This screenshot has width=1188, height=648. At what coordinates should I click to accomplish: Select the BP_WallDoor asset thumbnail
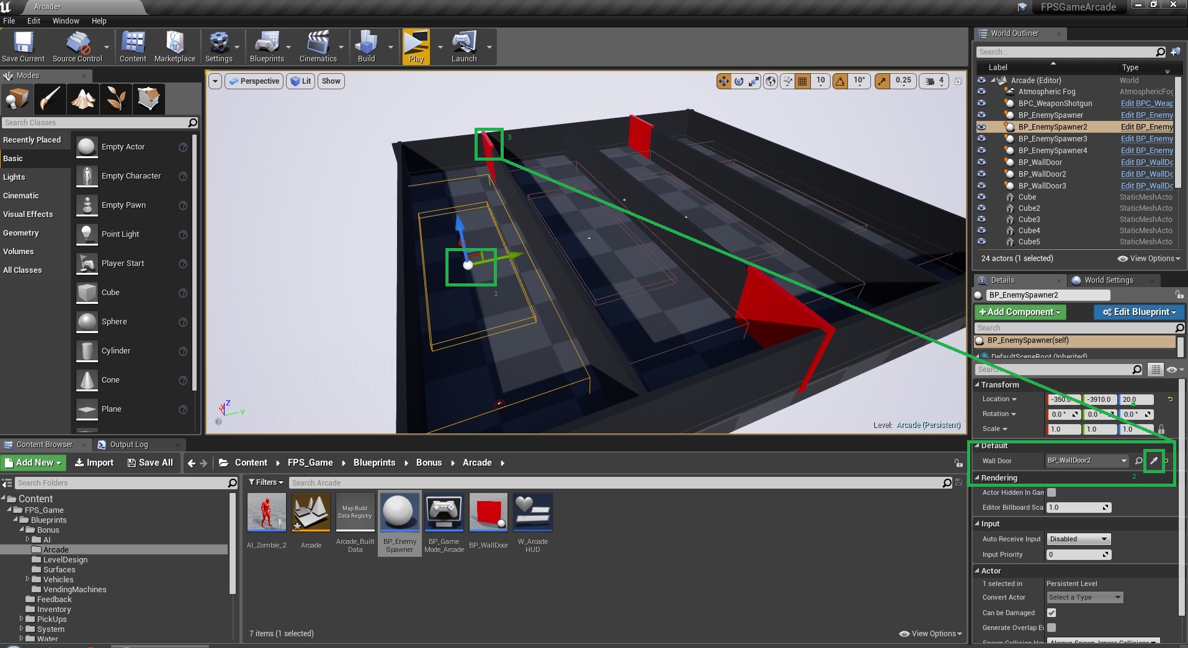488,513
